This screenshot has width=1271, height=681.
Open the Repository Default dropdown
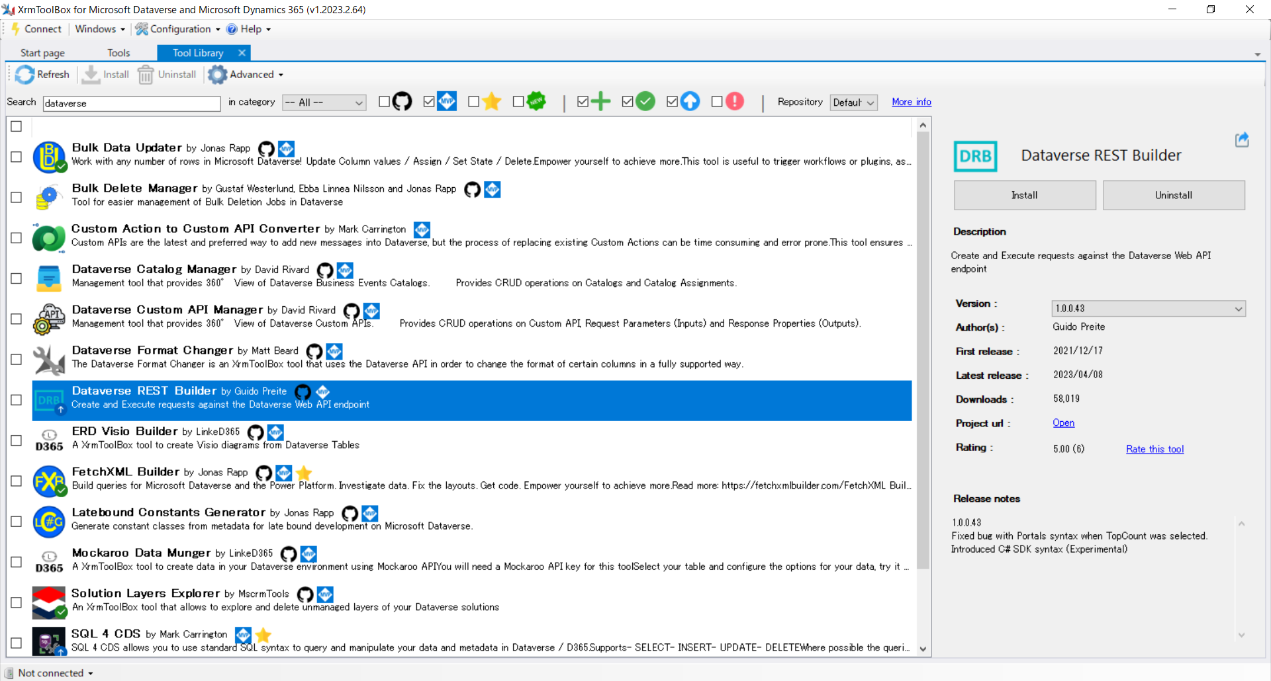tap(853, 102)
